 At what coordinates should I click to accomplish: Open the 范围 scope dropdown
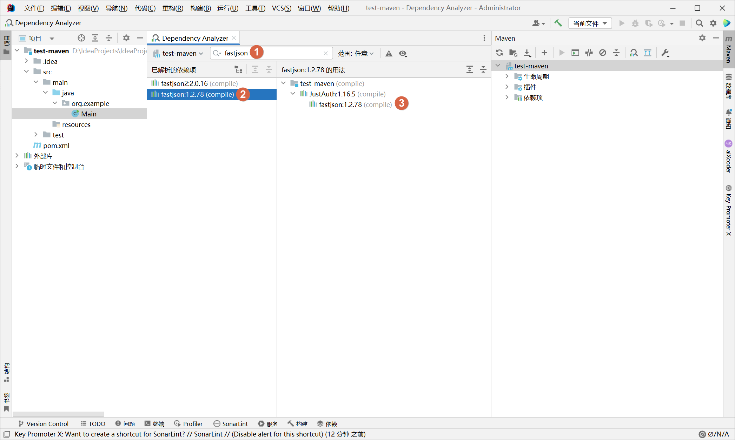tap(356, 54)
